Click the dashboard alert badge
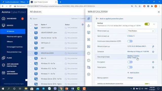162x91 pixels. (x=23, y=19)
